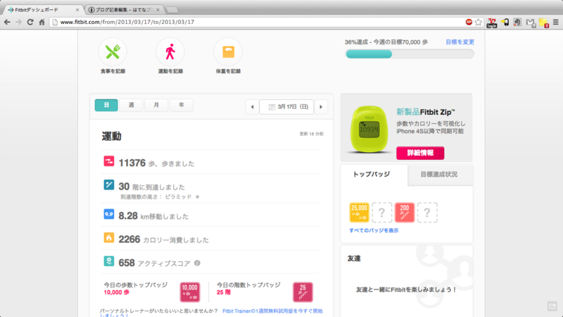
Task: Click the info icon next to アクティブスコア
Action: coord(197,263)
